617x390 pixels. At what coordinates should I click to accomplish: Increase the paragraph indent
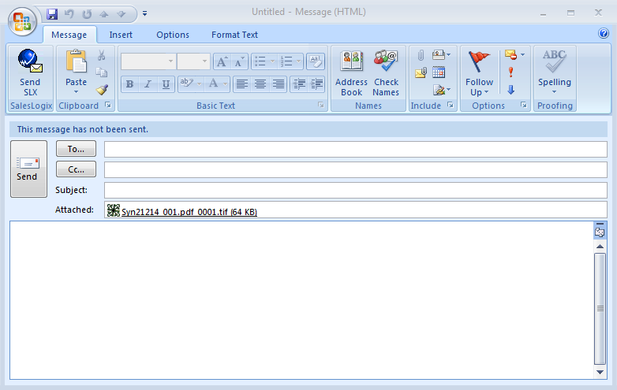(316, 84)
